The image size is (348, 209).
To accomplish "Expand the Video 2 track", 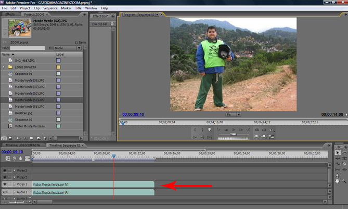I will [14, 177].
